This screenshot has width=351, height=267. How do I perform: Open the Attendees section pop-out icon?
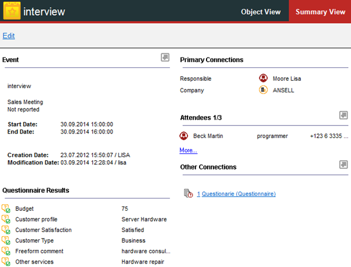coord(343,115)
